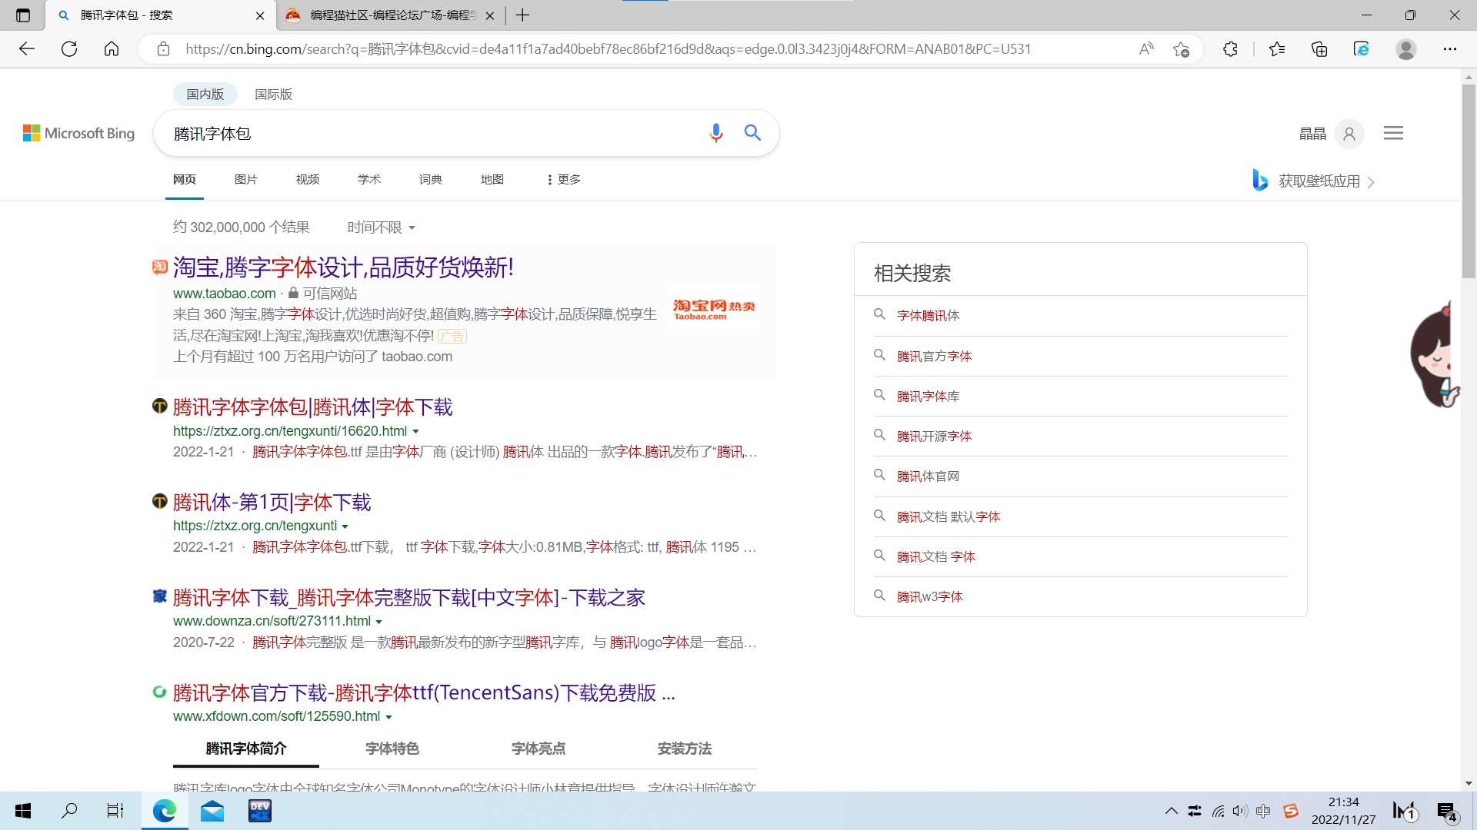Screen dimensions: 1477x830
Task: Click the Taobao 热卖 ad thumbnail
Action: click(x=714, y=310)
